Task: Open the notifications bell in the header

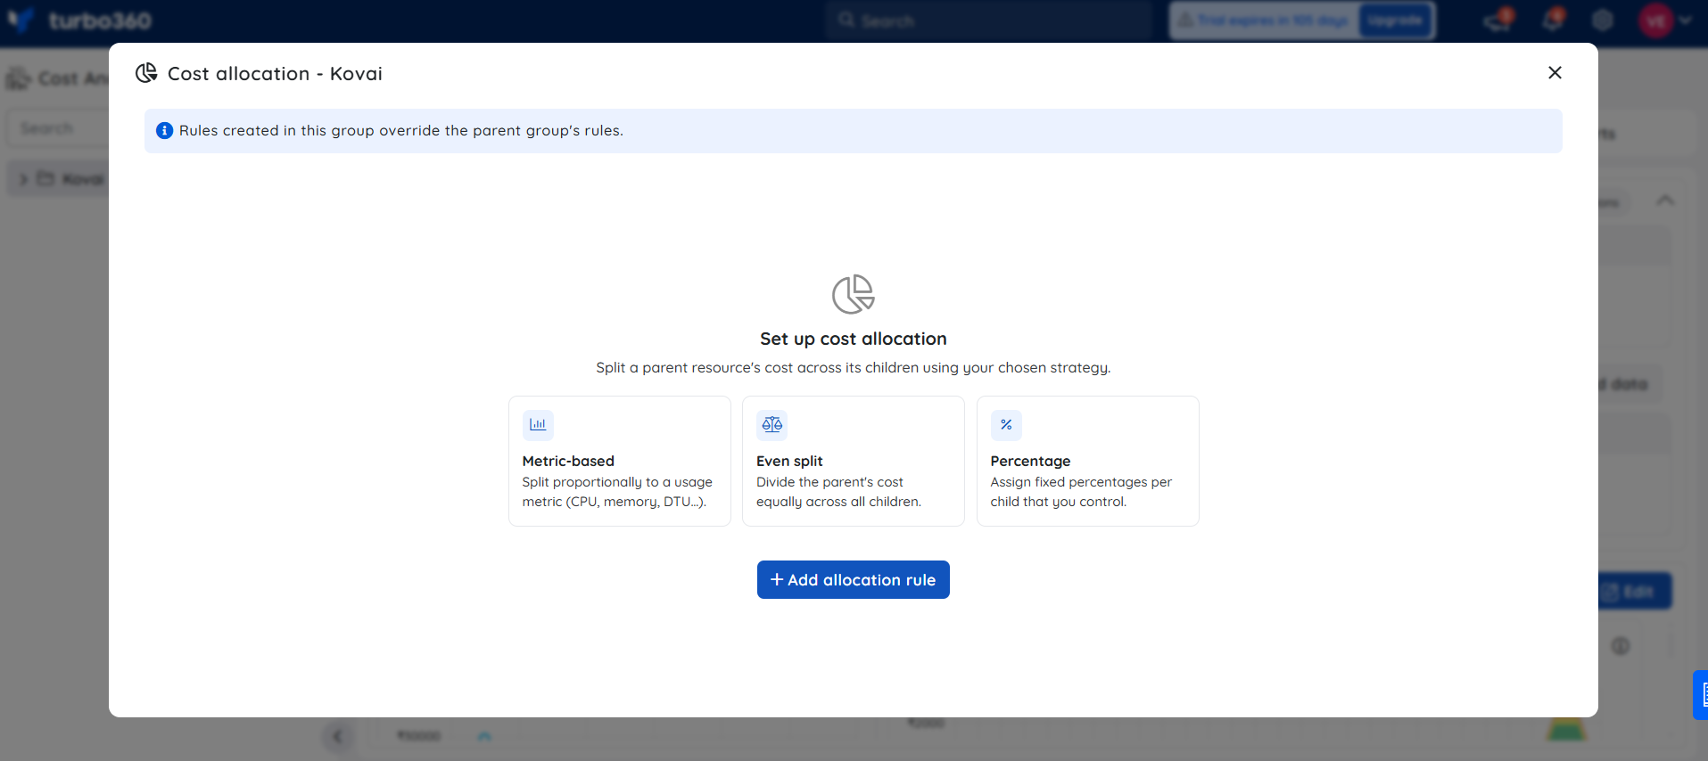Action: [1553, 20]
